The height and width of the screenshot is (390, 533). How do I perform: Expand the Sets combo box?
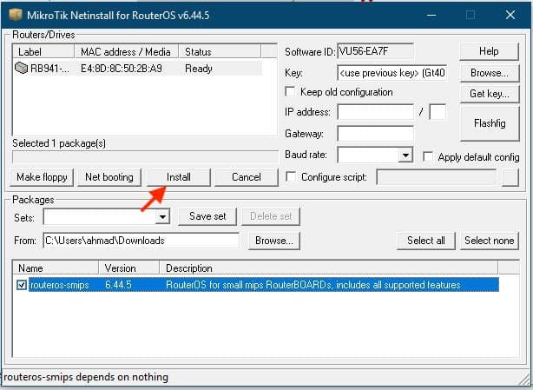162,216
